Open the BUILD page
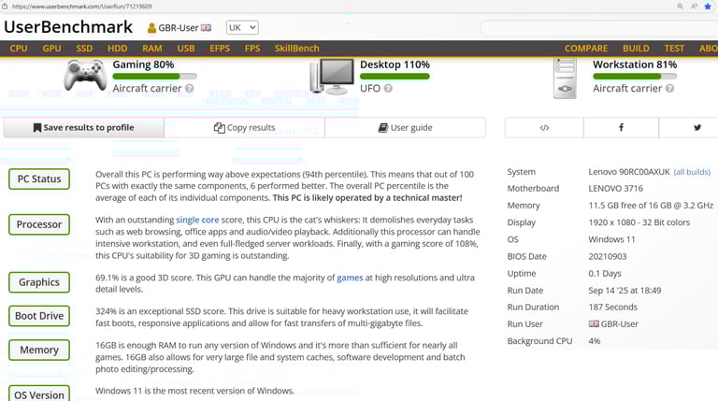 point(636,49)
